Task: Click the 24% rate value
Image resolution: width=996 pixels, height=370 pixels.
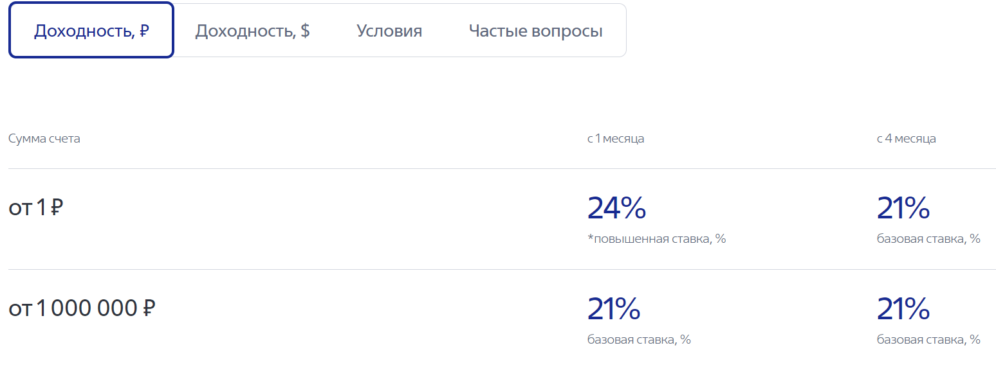Action: (616, 208)
